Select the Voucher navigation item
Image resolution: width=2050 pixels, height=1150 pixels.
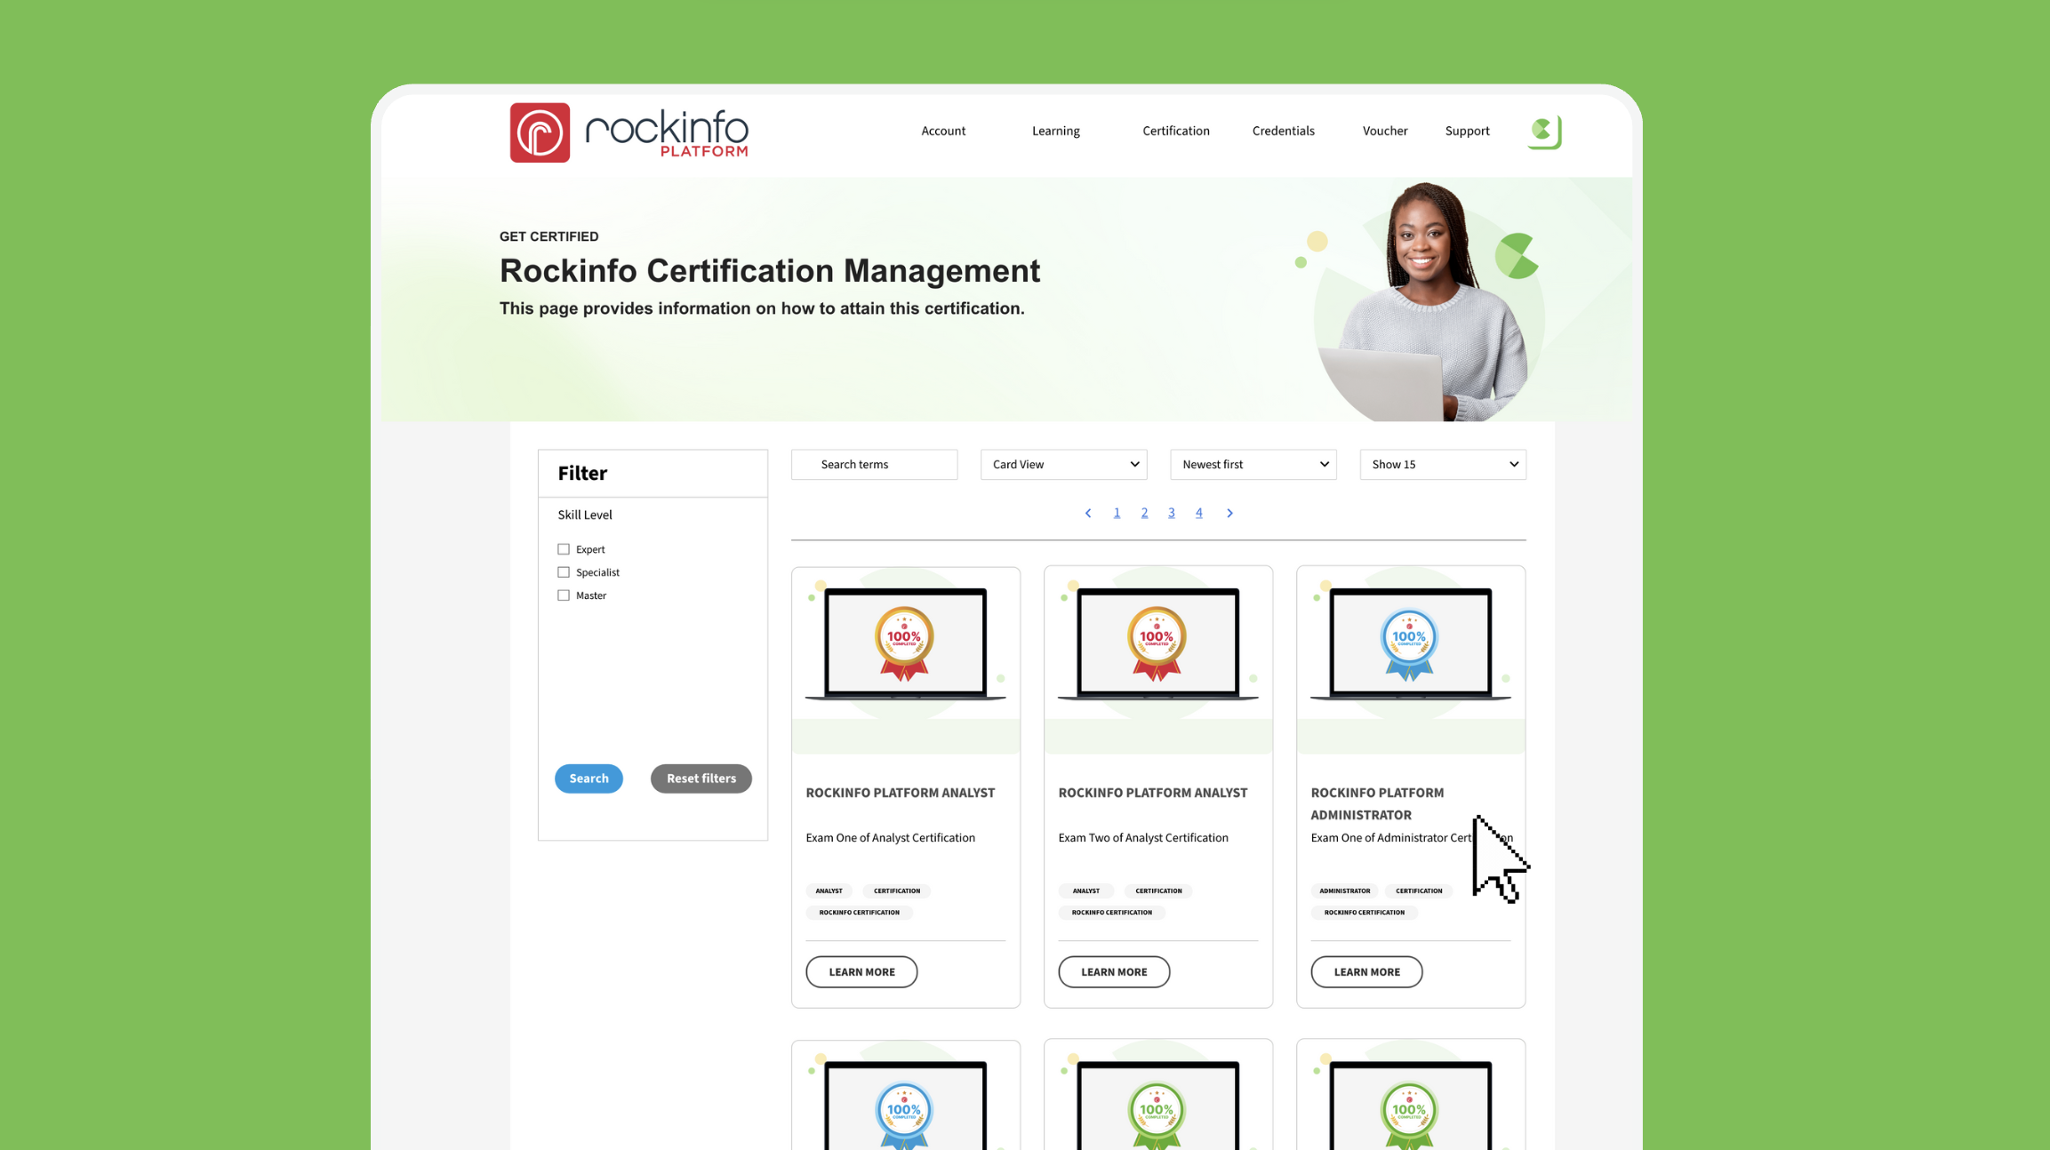coord(1384,131)
